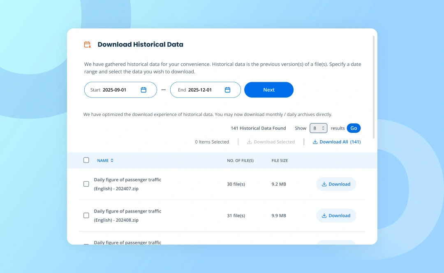Click the Go button

(354, 128)
